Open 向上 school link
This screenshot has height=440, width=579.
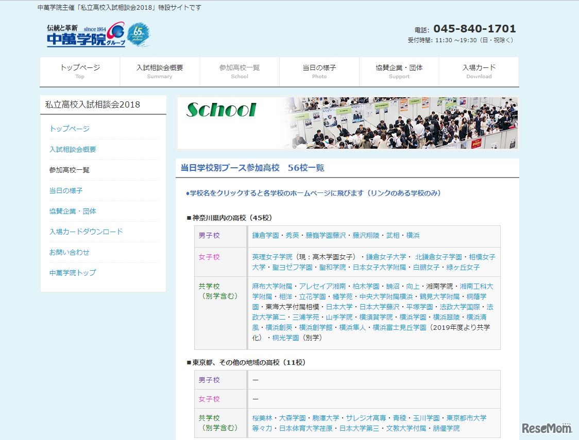[x=413, y=286]
